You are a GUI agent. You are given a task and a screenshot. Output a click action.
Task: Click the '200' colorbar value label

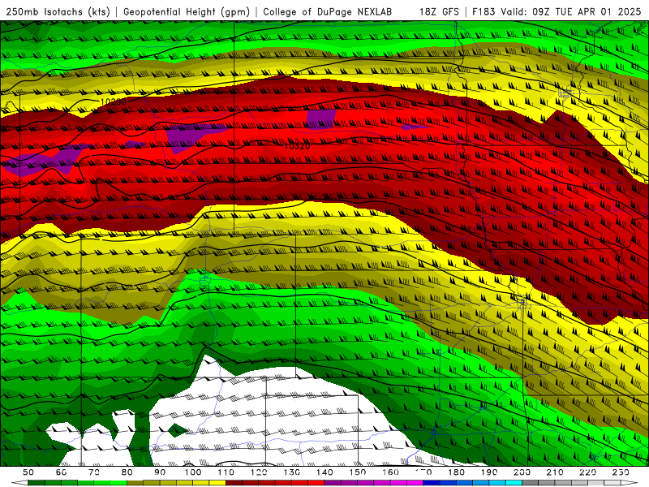click(522, 472)
